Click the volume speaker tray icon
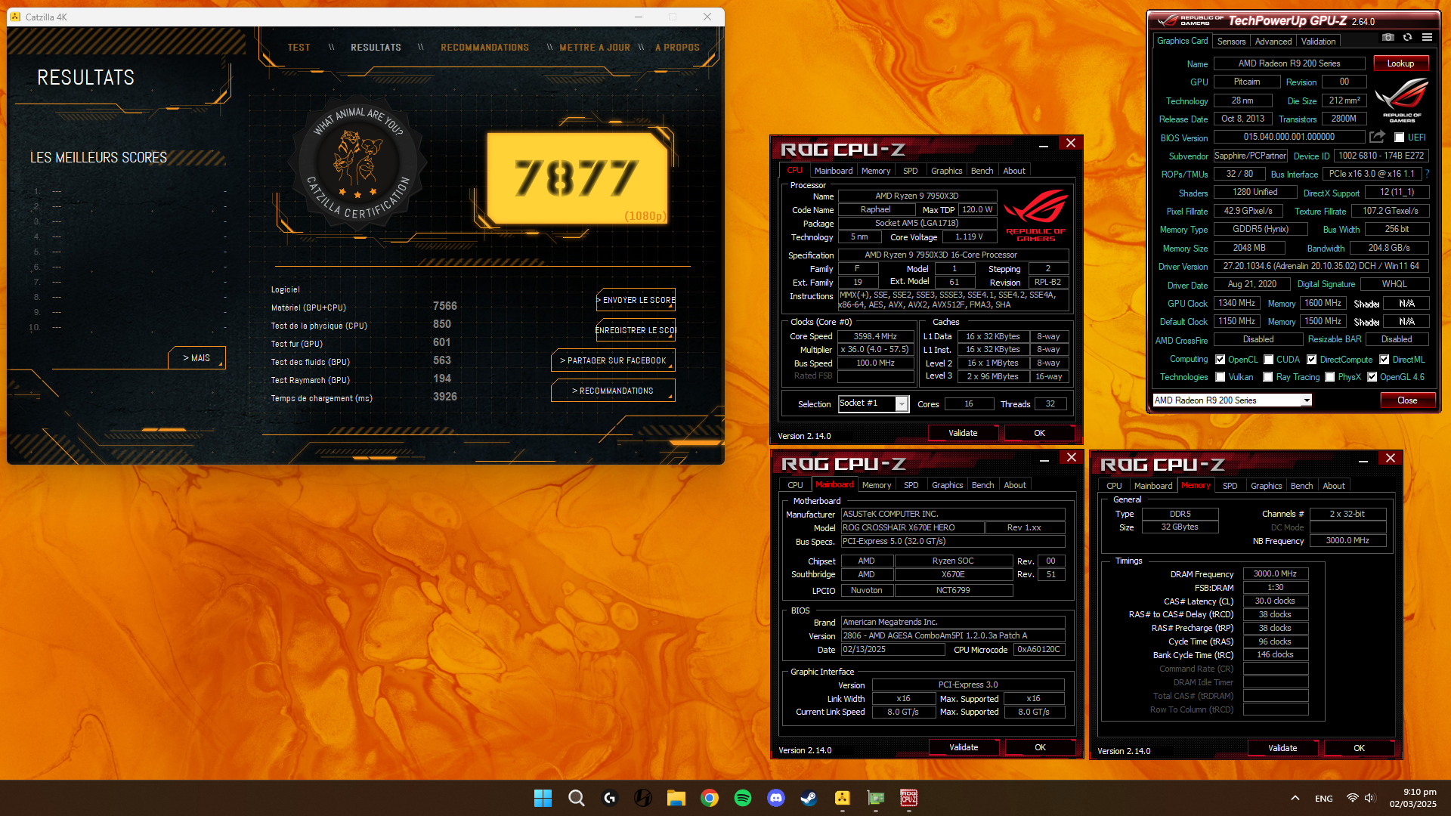The width and height of the screenshot is (1451, 816). [x=1370, y=798]
